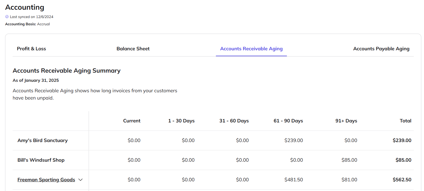Image resolution: width=424 pixels, height=191 pixels.
Task: Click the 91+ Days column header
Action: coord(346,121)
